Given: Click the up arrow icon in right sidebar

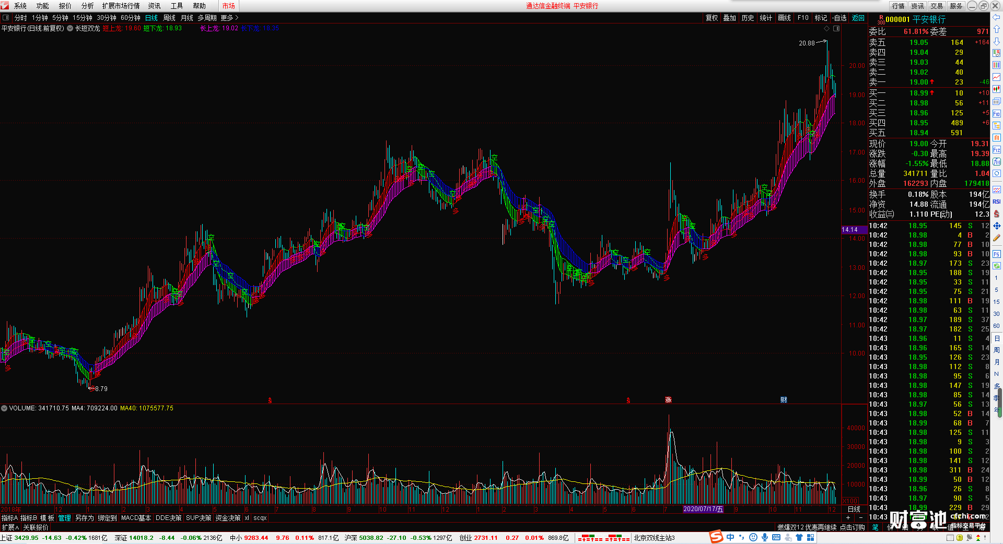Looking at the screenshot, I should (996, 29).
